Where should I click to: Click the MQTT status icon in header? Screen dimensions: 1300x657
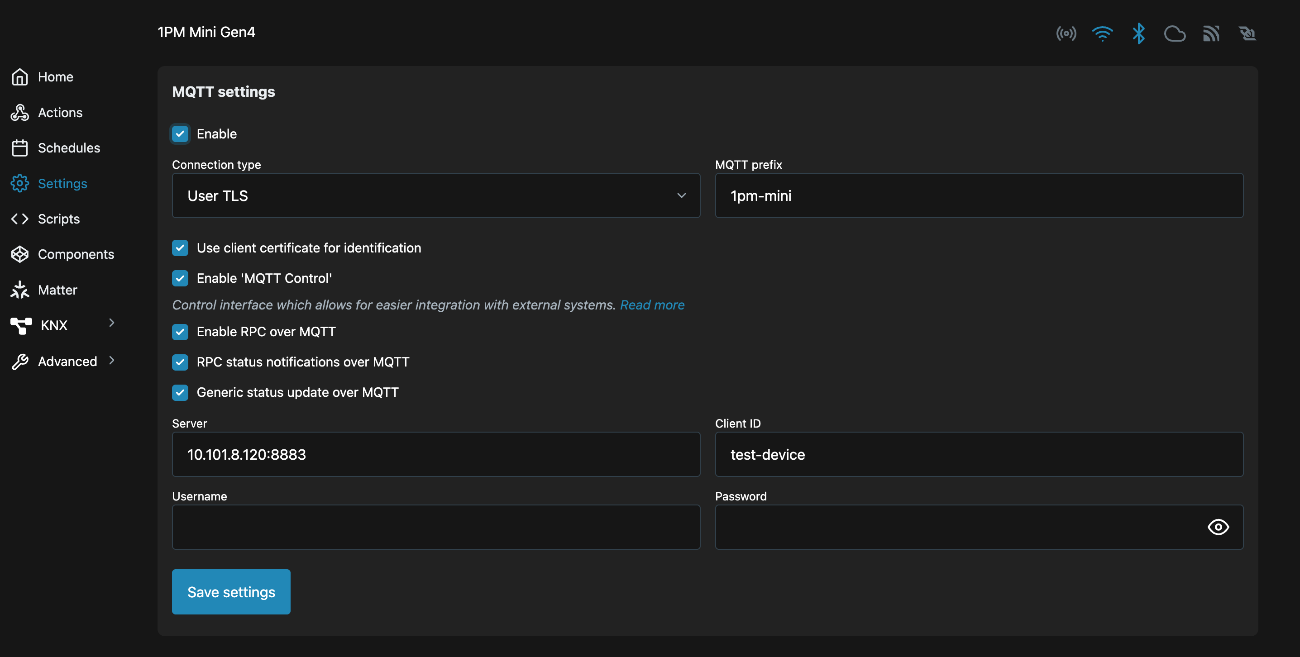[1211, 33]
